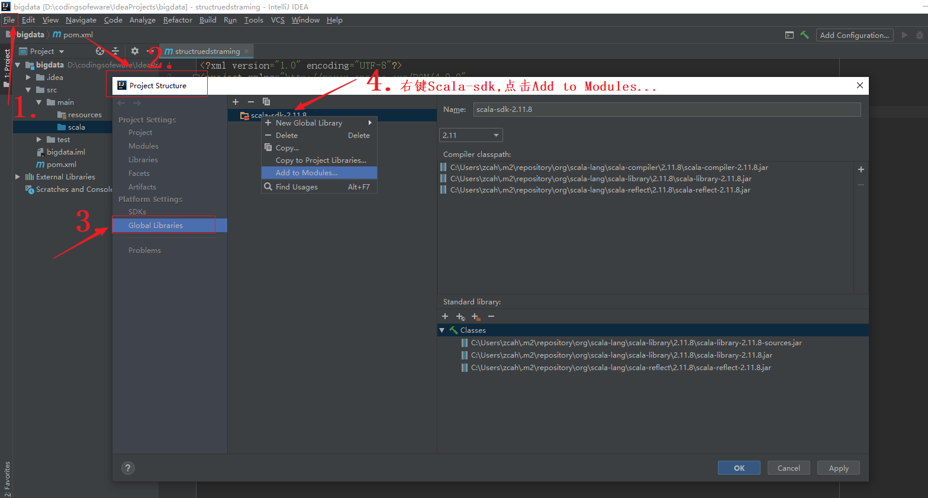
Task: Click Add Configuration... button
Action: coord(855,35)
